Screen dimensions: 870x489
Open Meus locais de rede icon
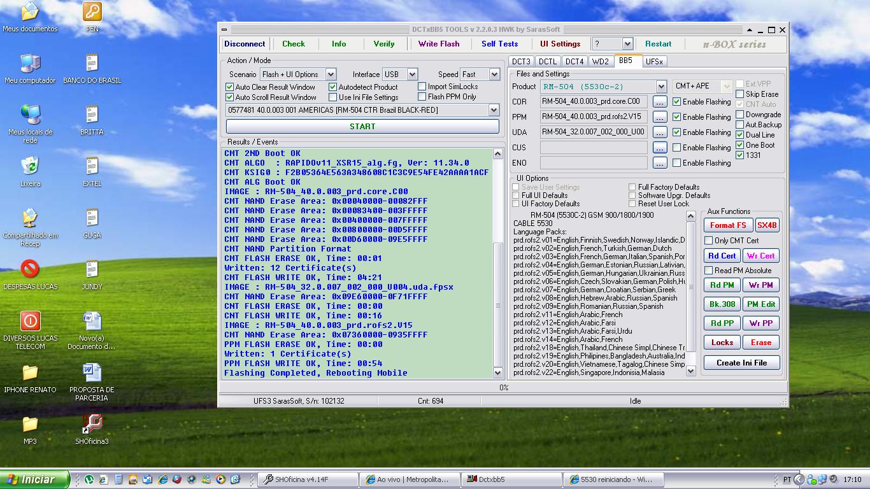(30, 124)
